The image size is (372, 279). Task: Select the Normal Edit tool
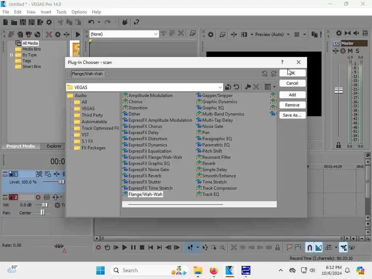190,248
